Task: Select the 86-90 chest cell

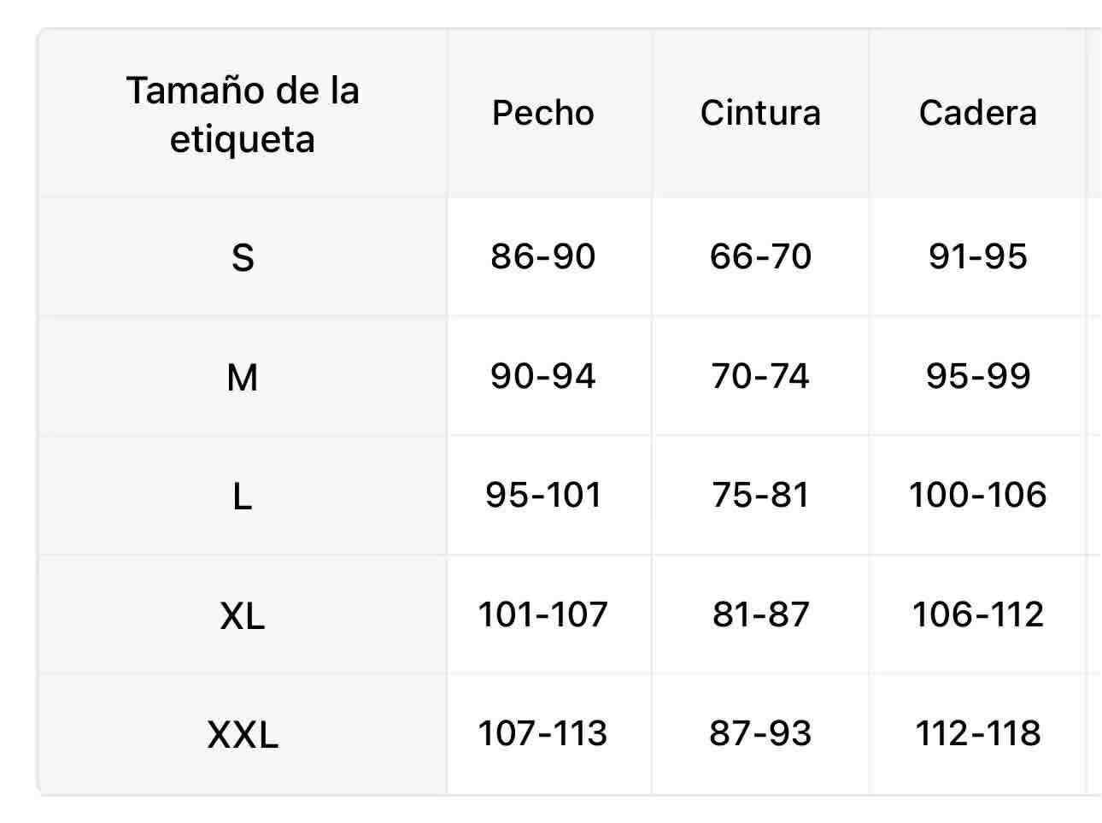Action: [x=543, y=256]
